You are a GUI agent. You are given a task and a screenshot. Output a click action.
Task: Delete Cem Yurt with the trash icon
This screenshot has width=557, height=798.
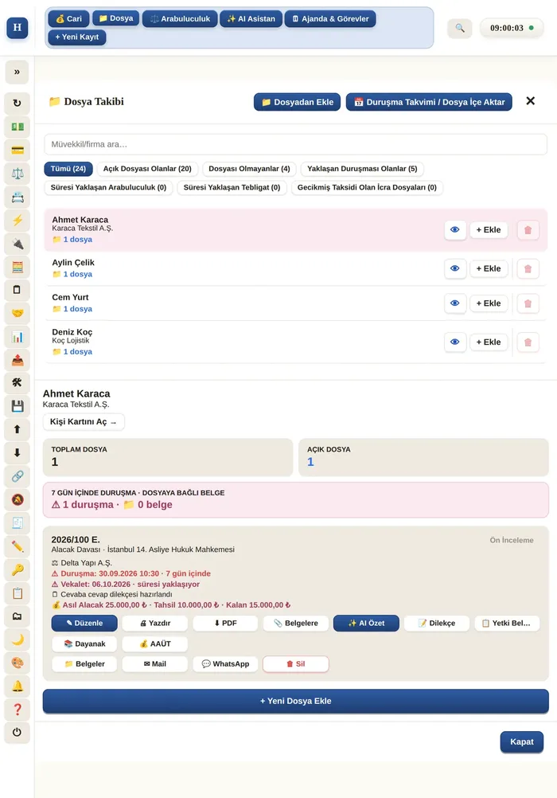pos(528,303)
